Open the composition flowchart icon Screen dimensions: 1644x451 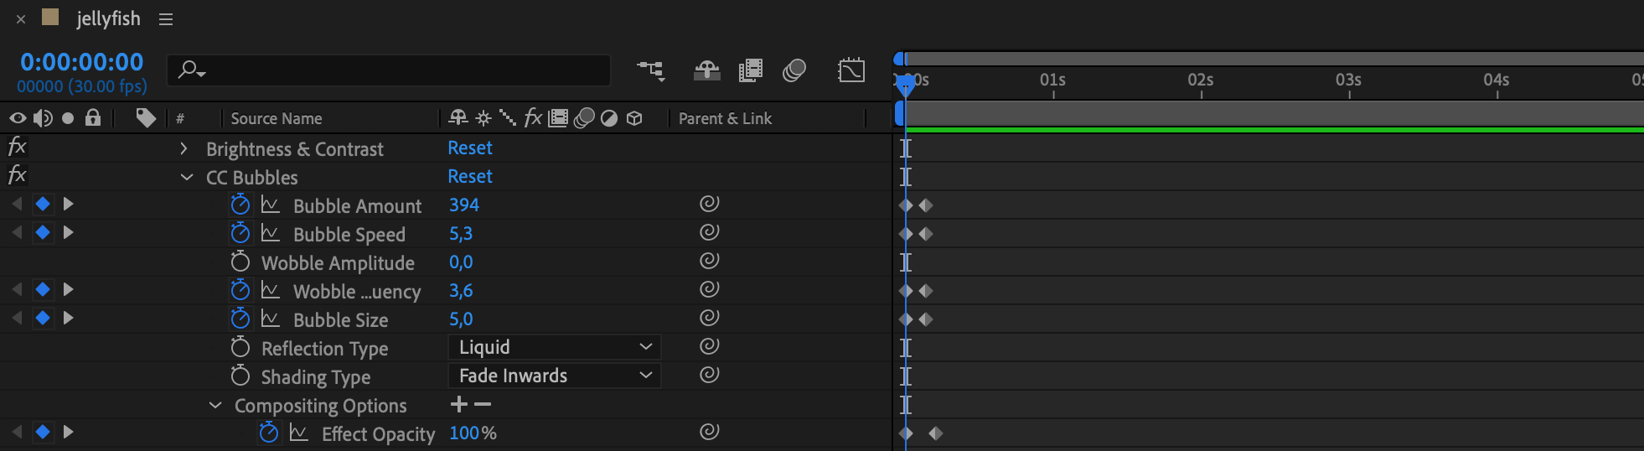pyautogui.click(x=651, y=70)
